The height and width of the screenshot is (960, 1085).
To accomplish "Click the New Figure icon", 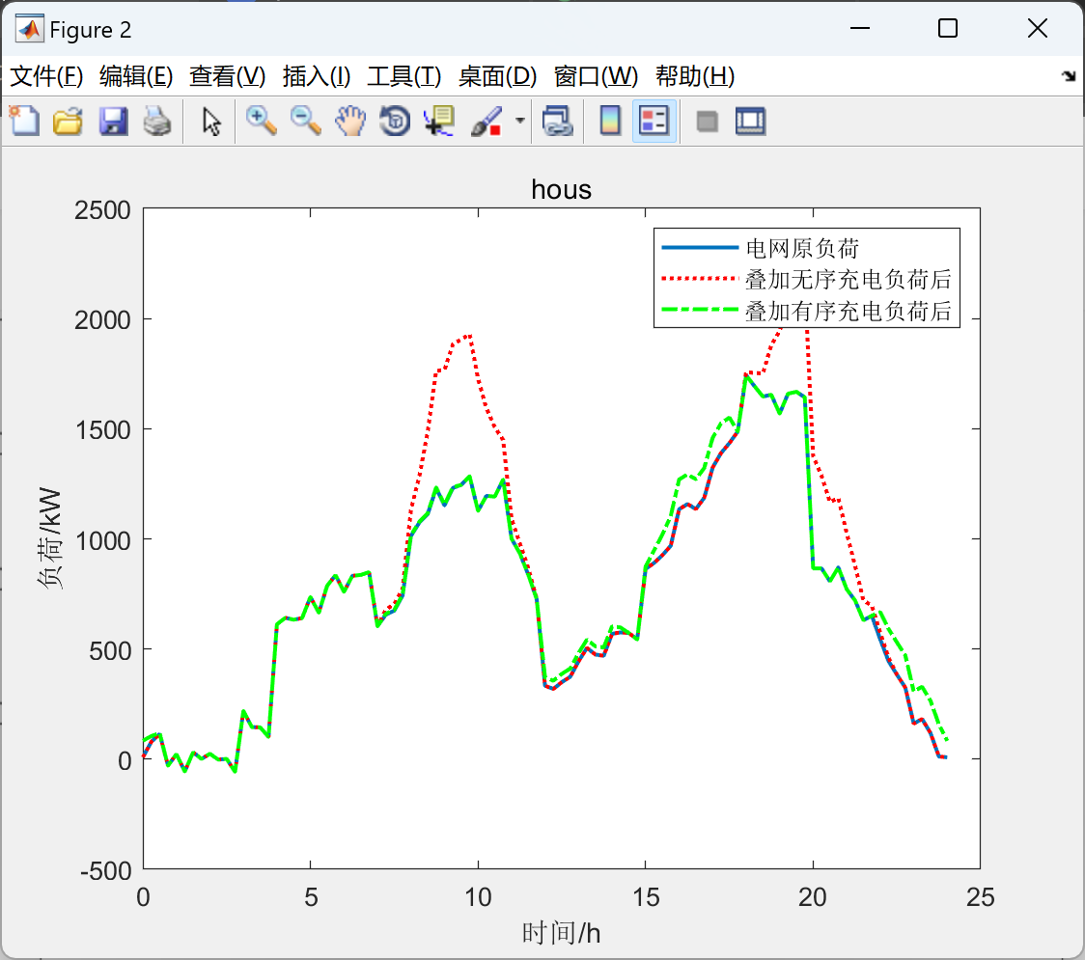I will point(25,121).
